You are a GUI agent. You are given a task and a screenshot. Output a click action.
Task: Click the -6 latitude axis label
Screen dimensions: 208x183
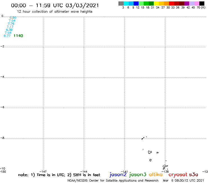pos(2,107)
